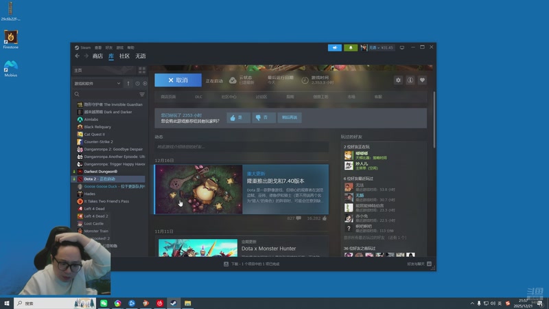This screenshot has height=309, width=549.
Task: Click the cloud status icon
Action: pyautogui.click(x=233, y=80)
